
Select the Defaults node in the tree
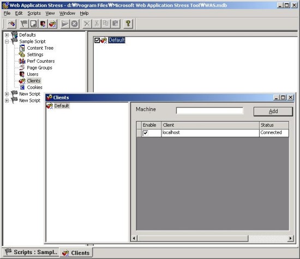pyautogui.click(x=27, y=35)
